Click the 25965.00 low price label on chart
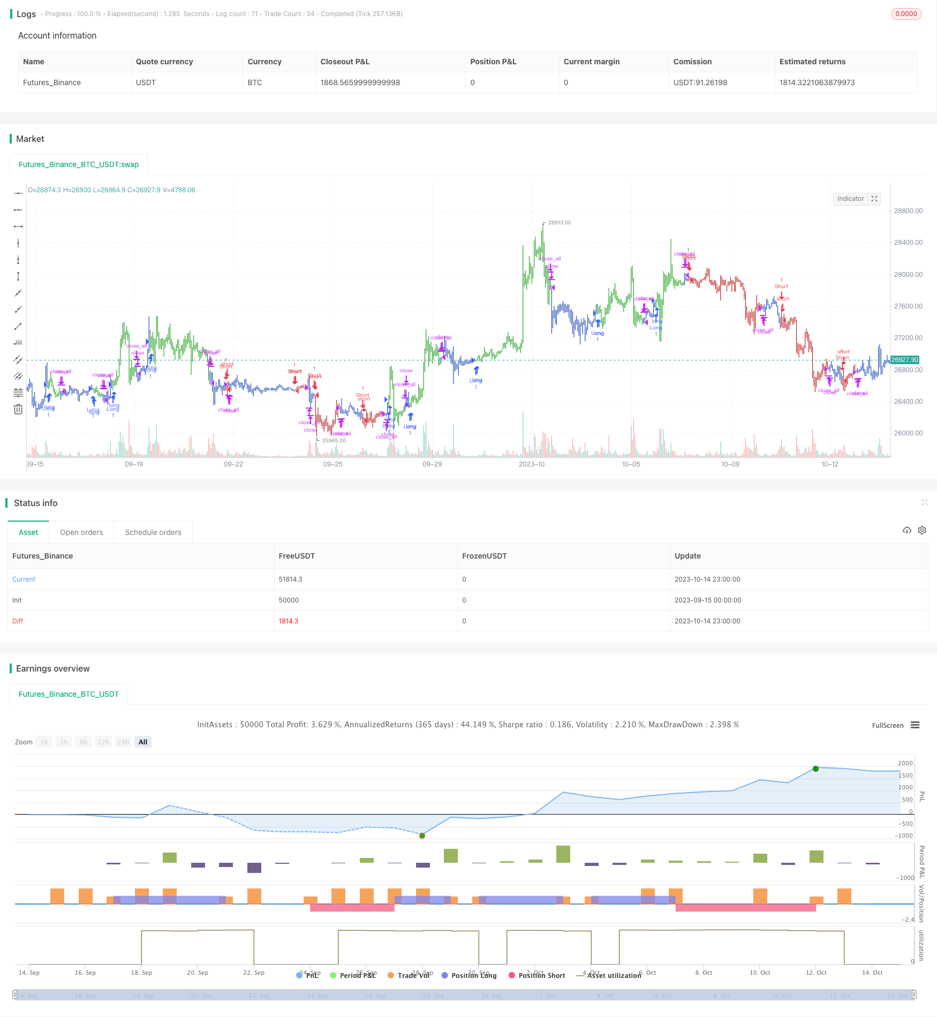The image size is (937, 1017). click(x=334, y=441)
